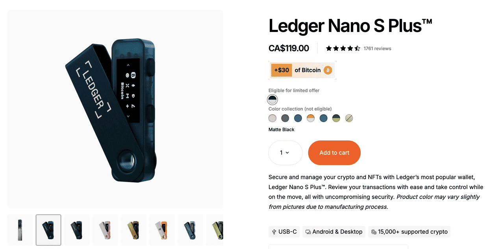The height and width of the screenshot is (249, 504).
Task: Click the Add to cart button
Action: click(334, 153)
